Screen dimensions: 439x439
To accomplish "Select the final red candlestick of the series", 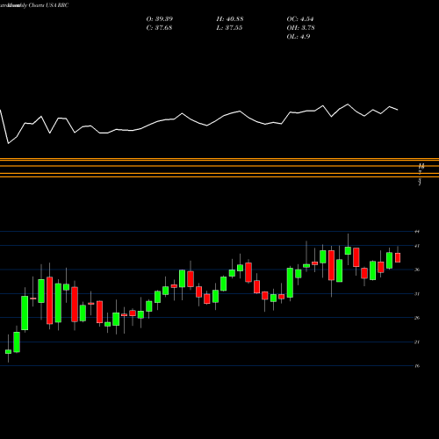I will pos(398,257).
